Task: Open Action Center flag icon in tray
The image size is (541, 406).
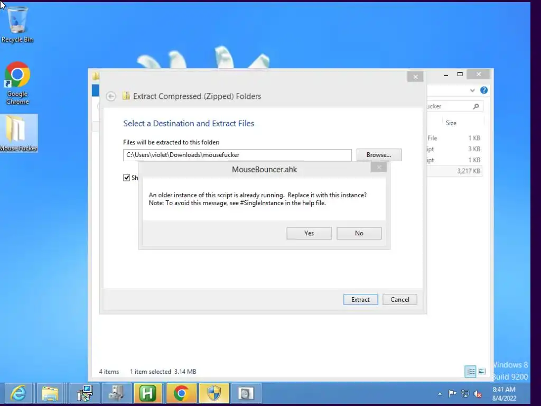Action: (452, 393)
